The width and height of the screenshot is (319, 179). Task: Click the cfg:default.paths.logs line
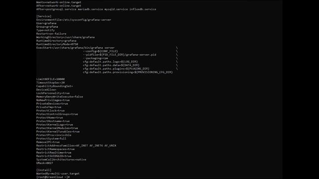(x=110, y=62)
